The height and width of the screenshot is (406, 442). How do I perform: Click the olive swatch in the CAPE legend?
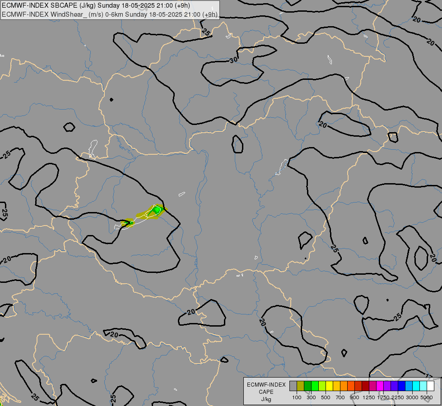click(301, 386)
